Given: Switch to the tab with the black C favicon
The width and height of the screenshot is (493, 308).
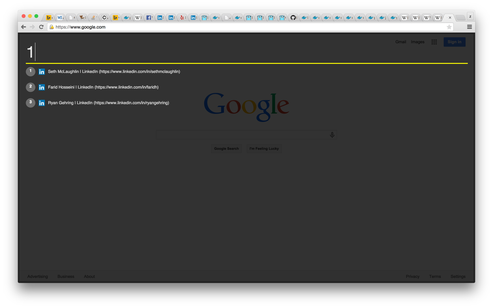Looking at the screenshot, I should click(x=104, y=17).
